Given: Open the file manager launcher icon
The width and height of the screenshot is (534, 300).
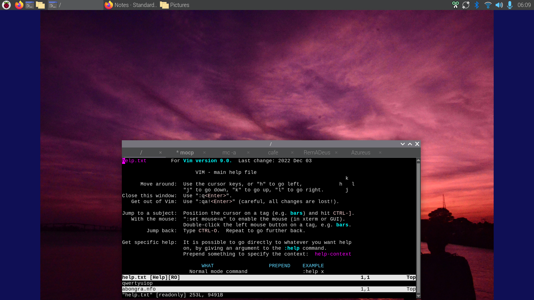Looking at the screenshot, I should [40, 5].
